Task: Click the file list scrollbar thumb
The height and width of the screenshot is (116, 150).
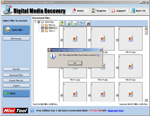Action: [146, 32]
